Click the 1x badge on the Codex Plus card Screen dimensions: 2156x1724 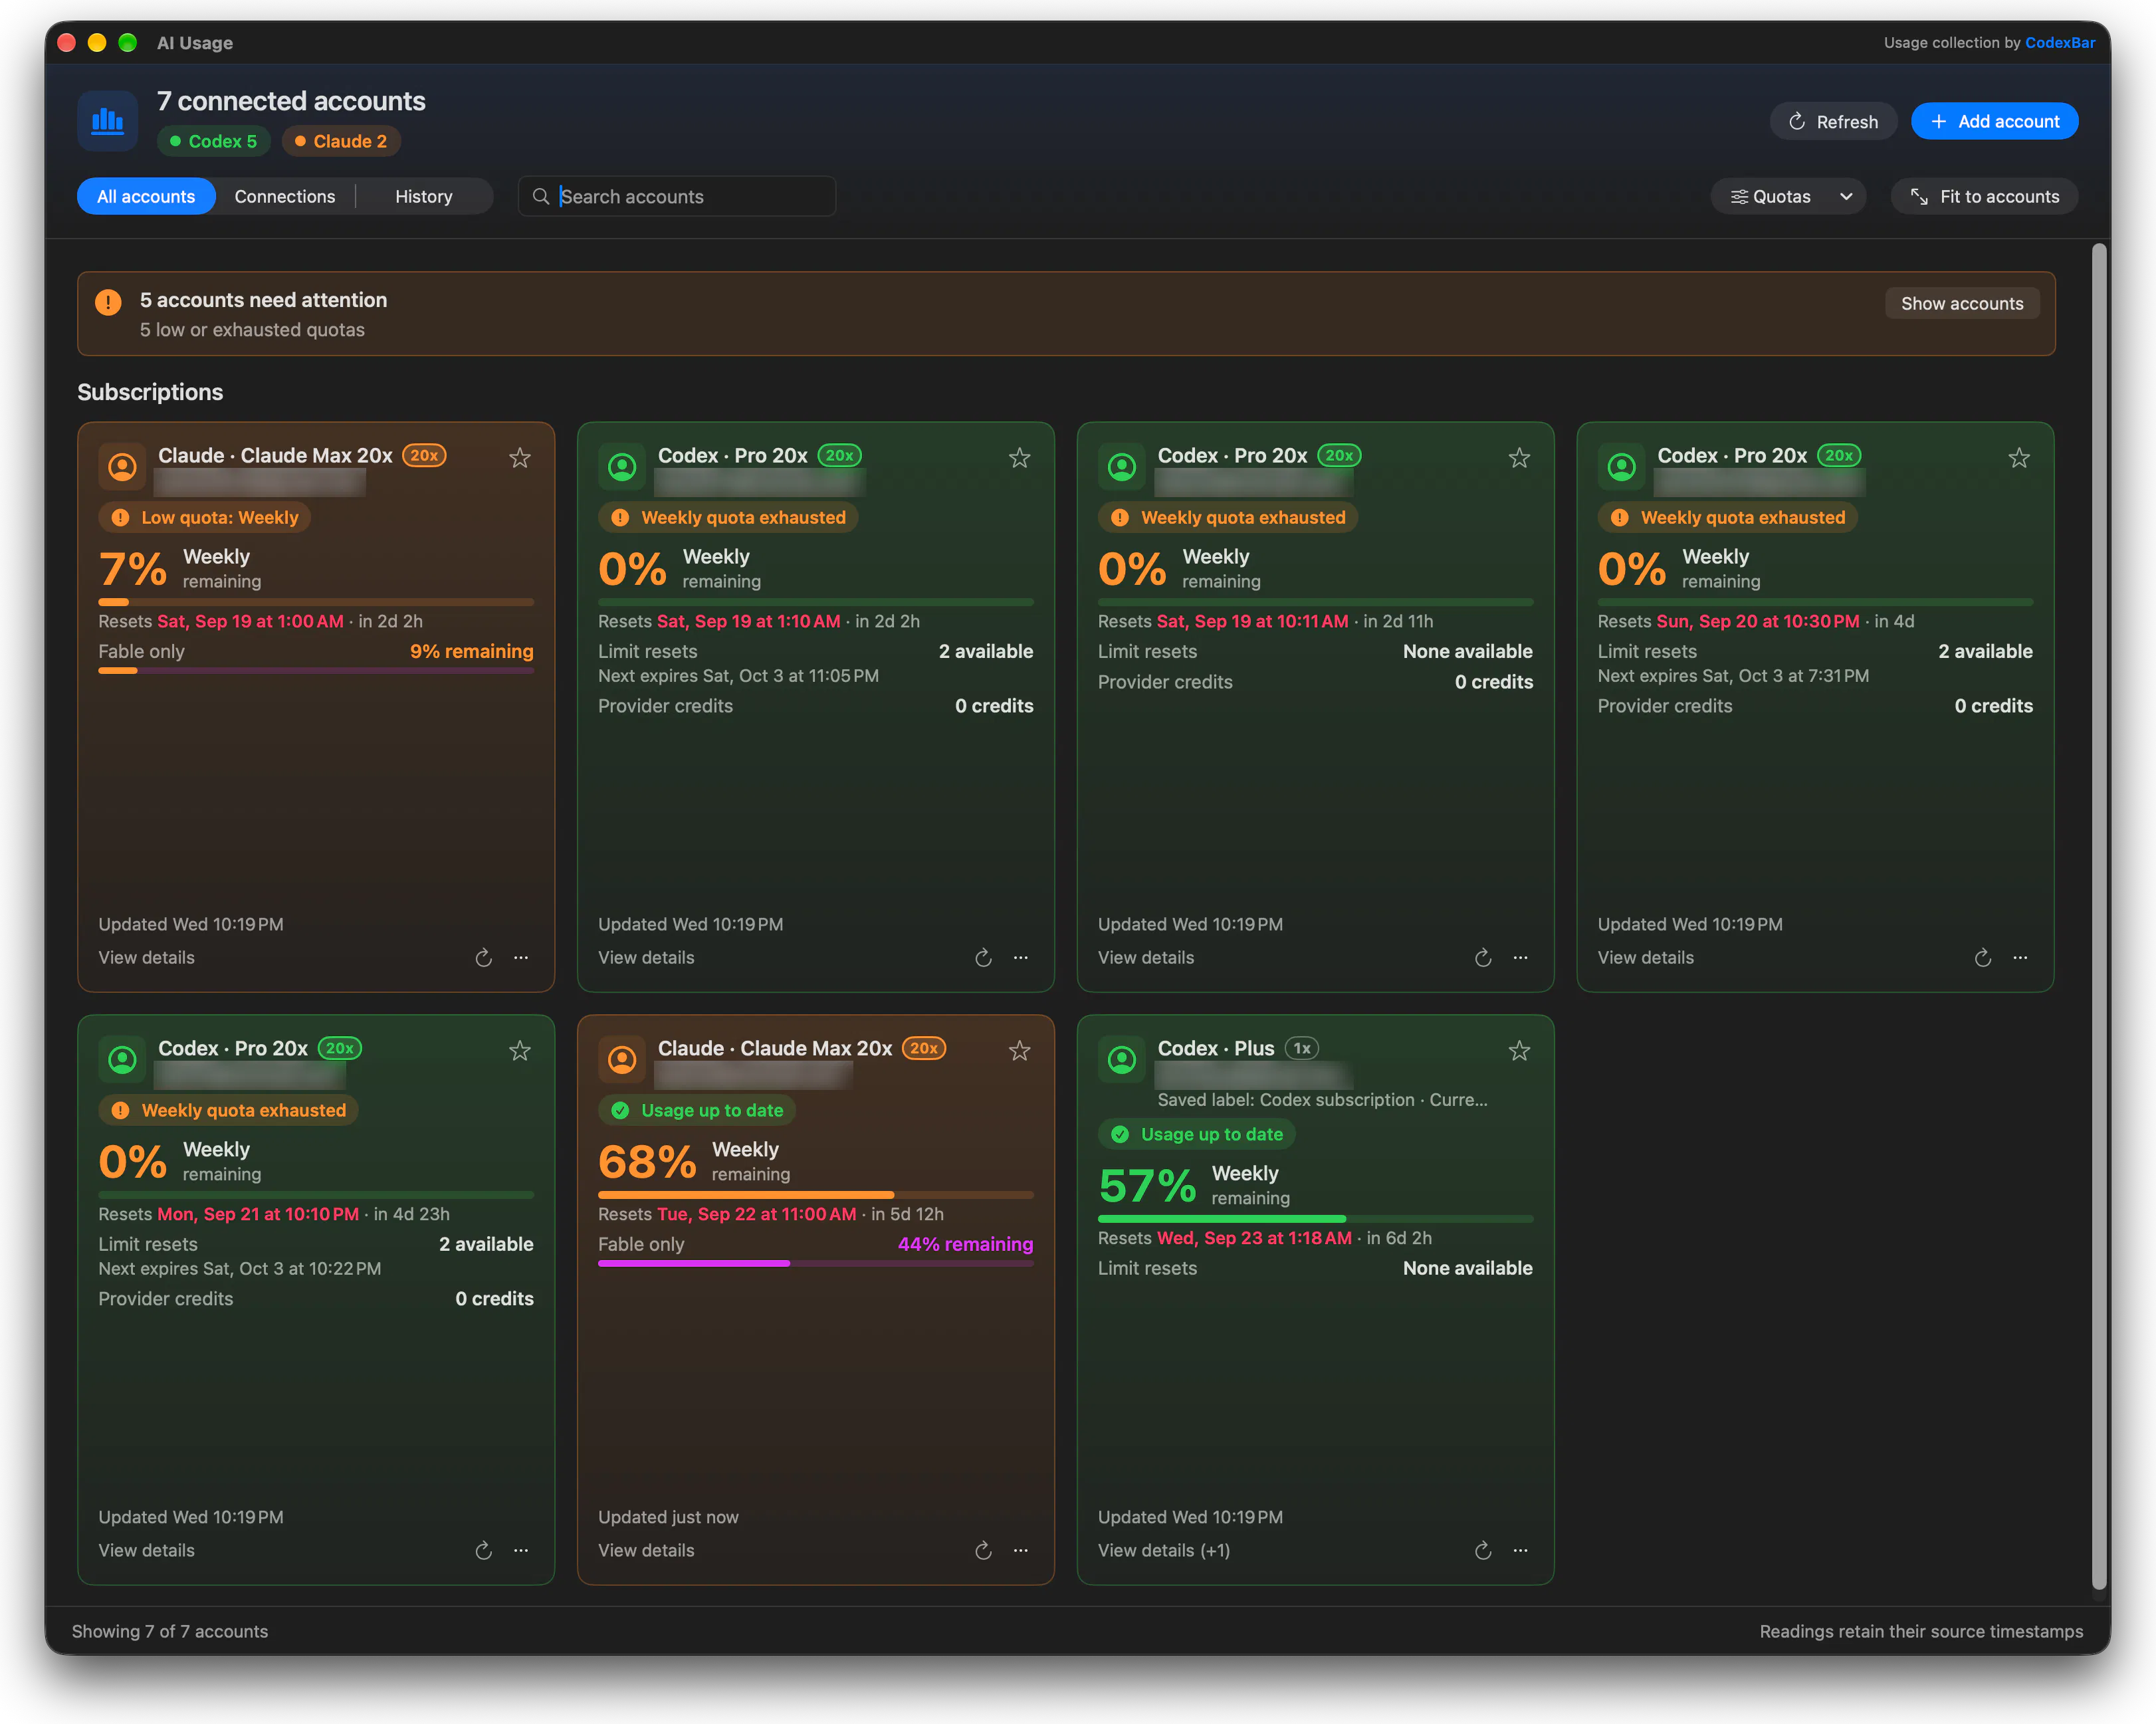pyautogui.click(x=1302, y=1048)
